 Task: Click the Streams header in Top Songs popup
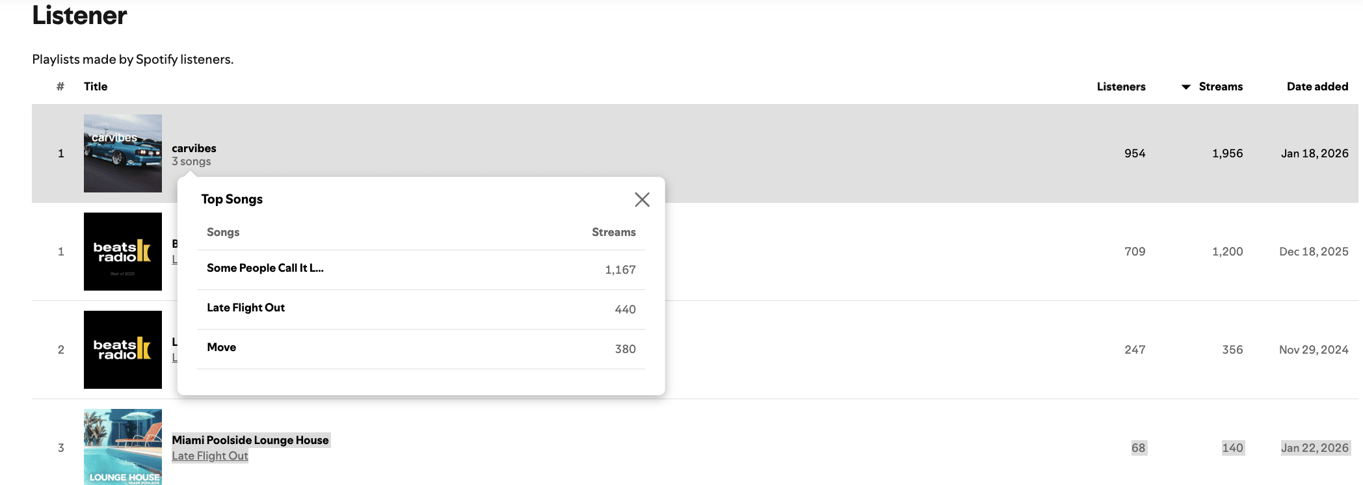coord(613,232)
